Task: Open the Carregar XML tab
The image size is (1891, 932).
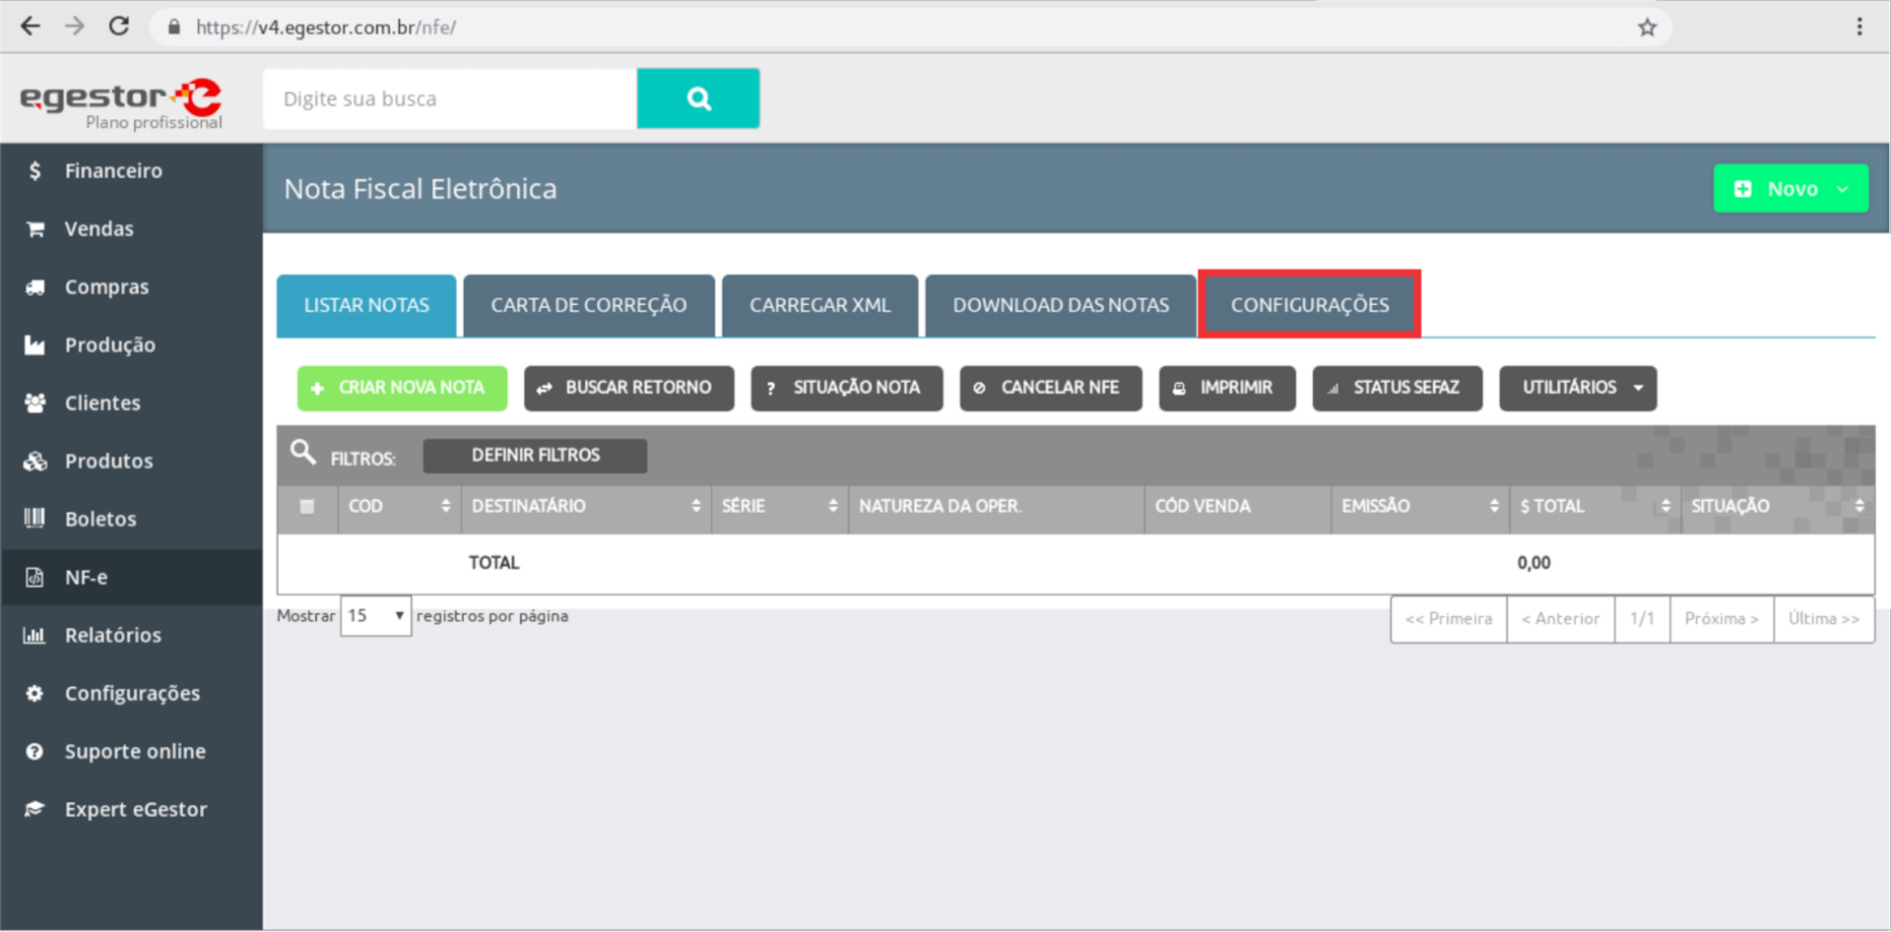Action: [819, 306]
